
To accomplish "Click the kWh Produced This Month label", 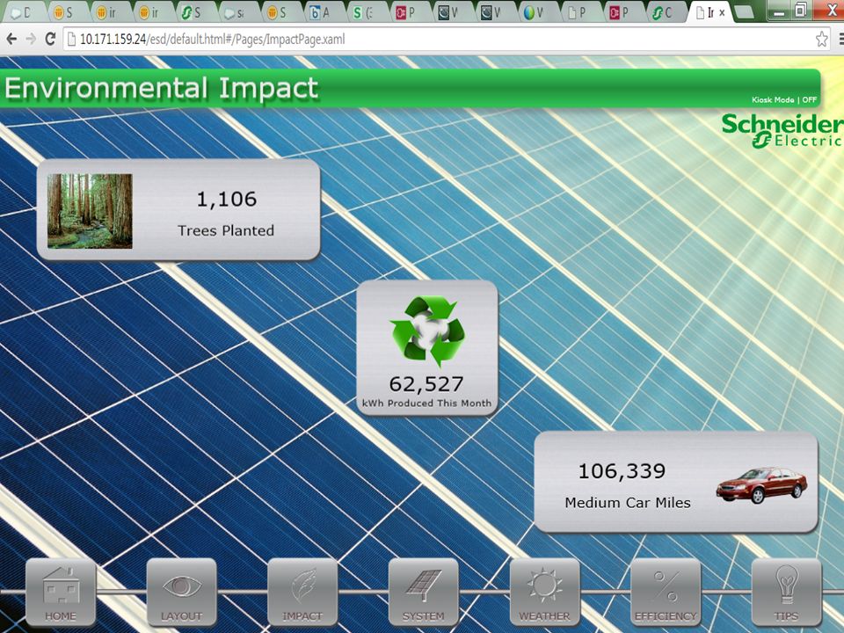I will click(427, 403).
